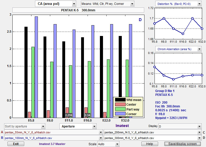The image size is (206, 147).
Task: Click the Save/display screen button
Action: click(183, 144)
